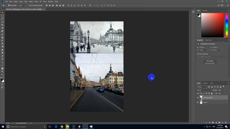Click the hue spectrum slider
230x129 pixels.
point(227,25)
